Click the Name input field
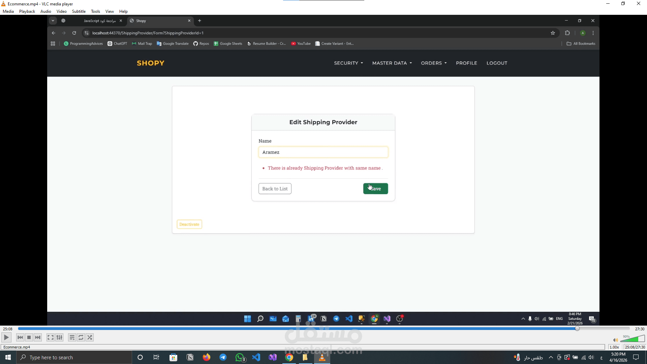 coord(323,152)
